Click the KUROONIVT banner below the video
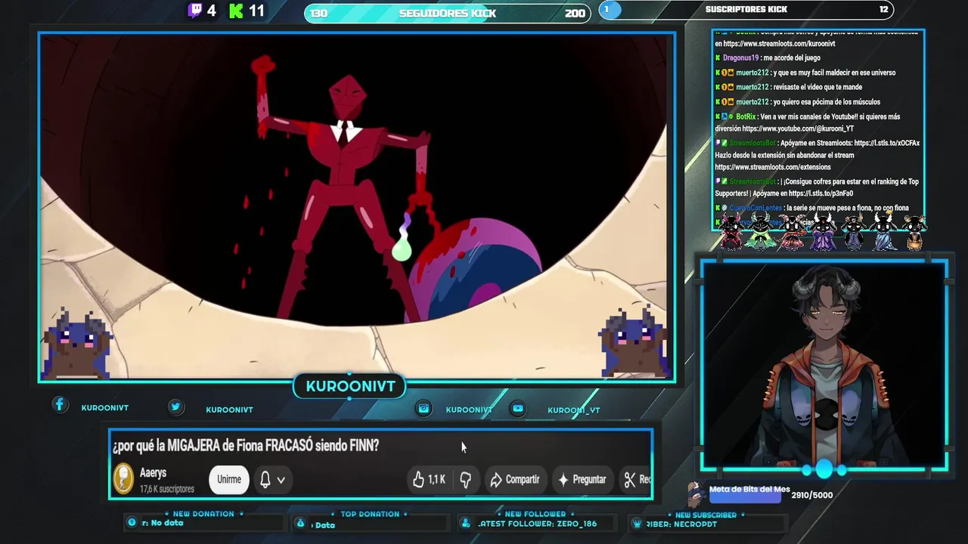 350,386
